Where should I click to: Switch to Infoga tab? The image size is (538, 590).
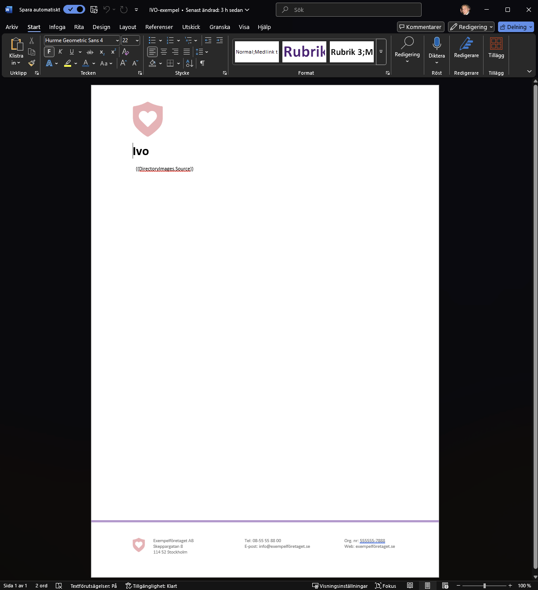coord(57,27)
